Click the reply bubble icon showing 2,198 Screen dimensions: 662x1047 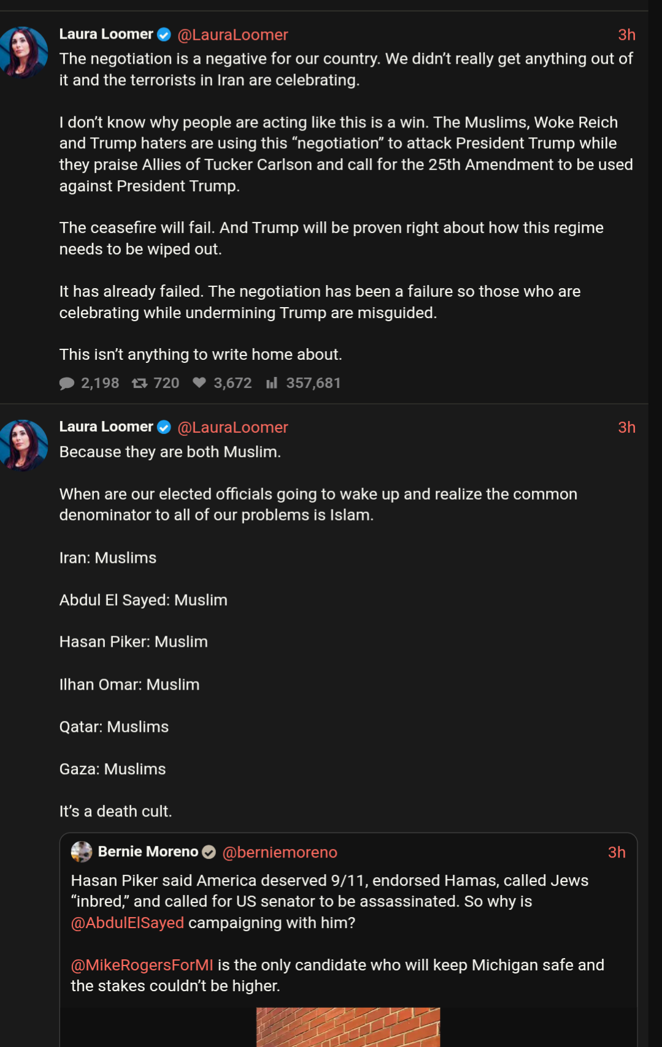(x=67, y=384)
